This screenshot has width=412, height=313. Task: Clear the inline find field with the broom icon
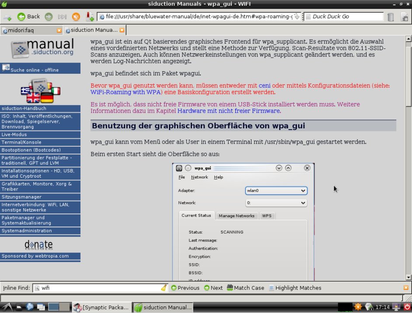point(164,288)
